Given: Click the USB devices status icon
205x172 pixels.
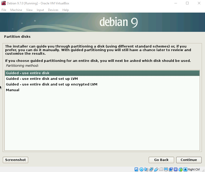Looking at the screenshot, I should click(x=156, y=169).
